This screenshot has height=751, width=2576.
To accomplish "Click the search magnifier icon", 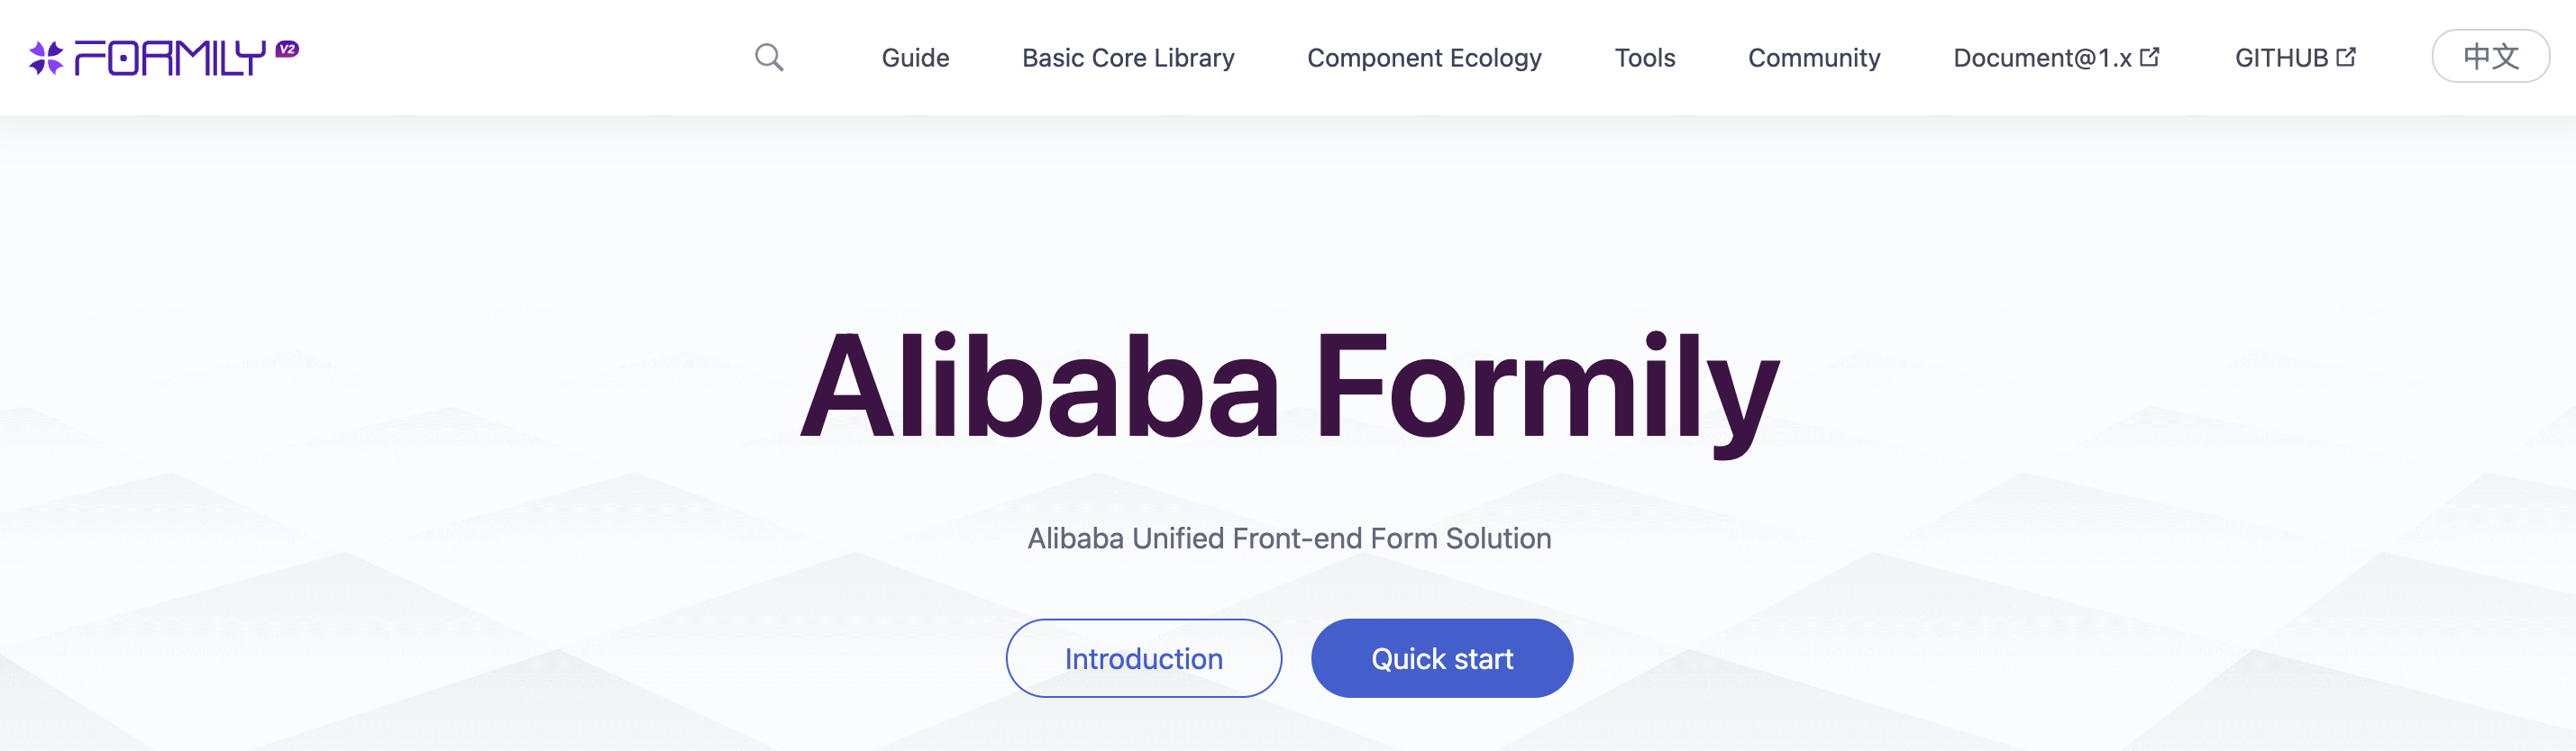I will click(768, 57).
